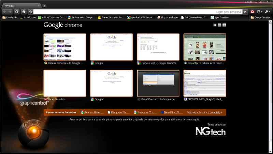Screen dimensions: 273x154
Task: Click the forward navigation arrow
Action: (10, 12)
